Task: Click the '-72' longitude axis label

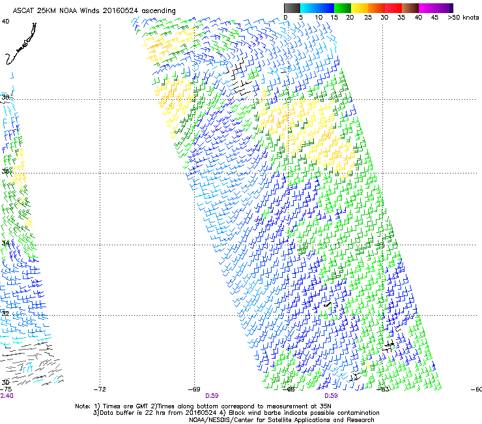Action: [x=100, y=389]
